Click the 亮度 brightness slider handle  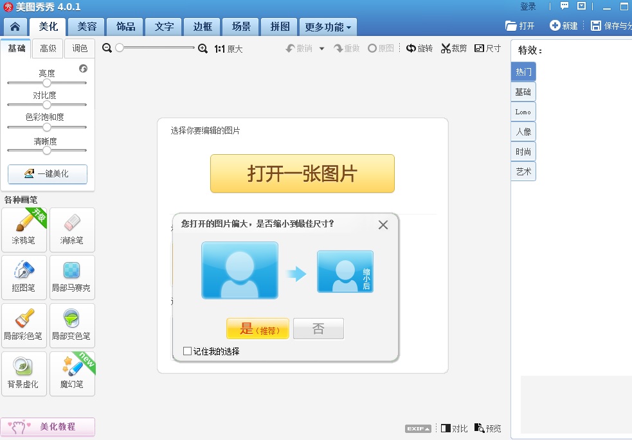pos(47,83)
